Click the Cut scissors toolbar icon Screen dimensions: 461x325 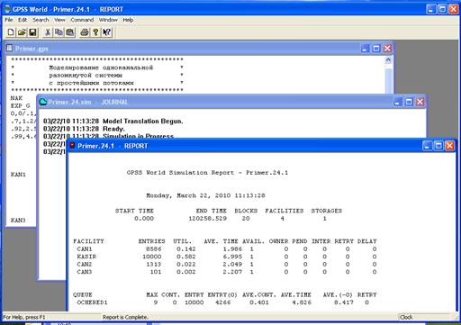[48, 32]
